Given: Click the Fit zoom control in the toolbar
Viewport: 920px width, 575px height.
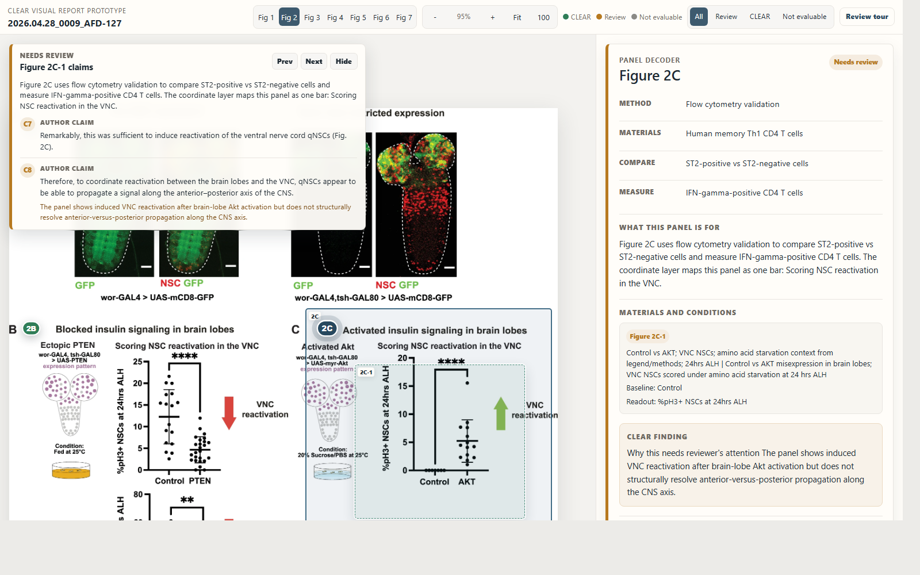Looking at the screenshot, I should pyautogui.click(x=517, y=18).
